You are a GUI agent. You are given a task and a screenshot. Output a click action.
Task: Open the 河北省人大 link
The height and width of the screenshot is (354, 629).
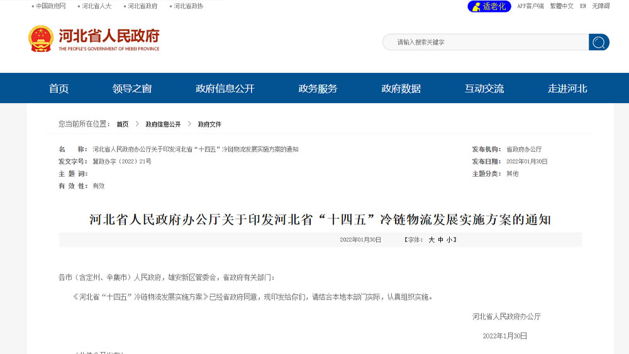97,6
